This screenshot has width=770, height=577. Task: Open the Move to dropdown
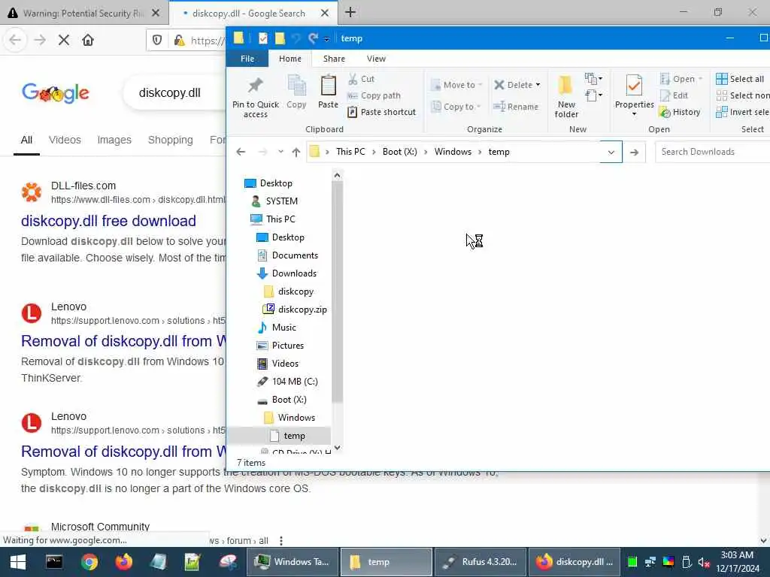[456, 85]
